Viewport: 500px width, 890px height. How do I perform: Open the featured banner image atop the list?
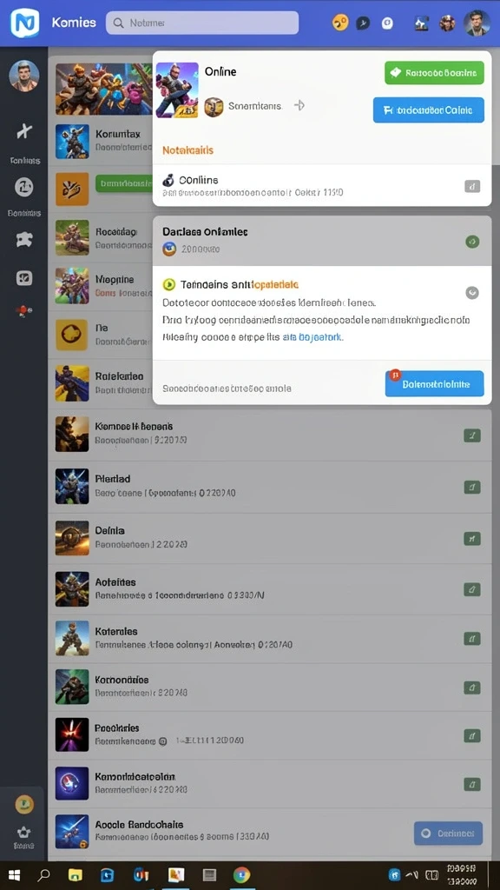[x=104, y=90]
